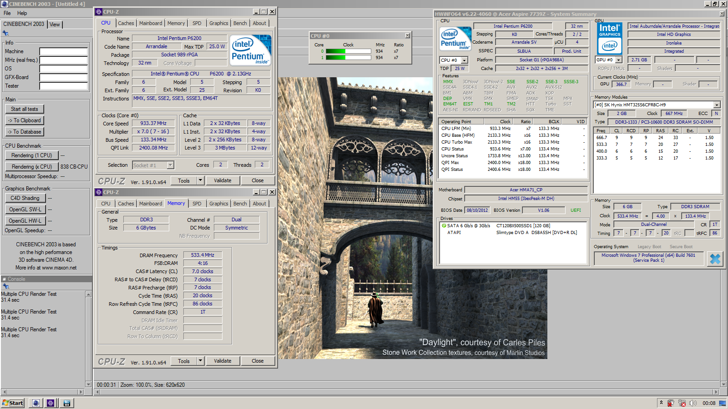Click the Acer HMA71_CP motherboard field
Screen dimensions: 728x409
coord(526,190)
